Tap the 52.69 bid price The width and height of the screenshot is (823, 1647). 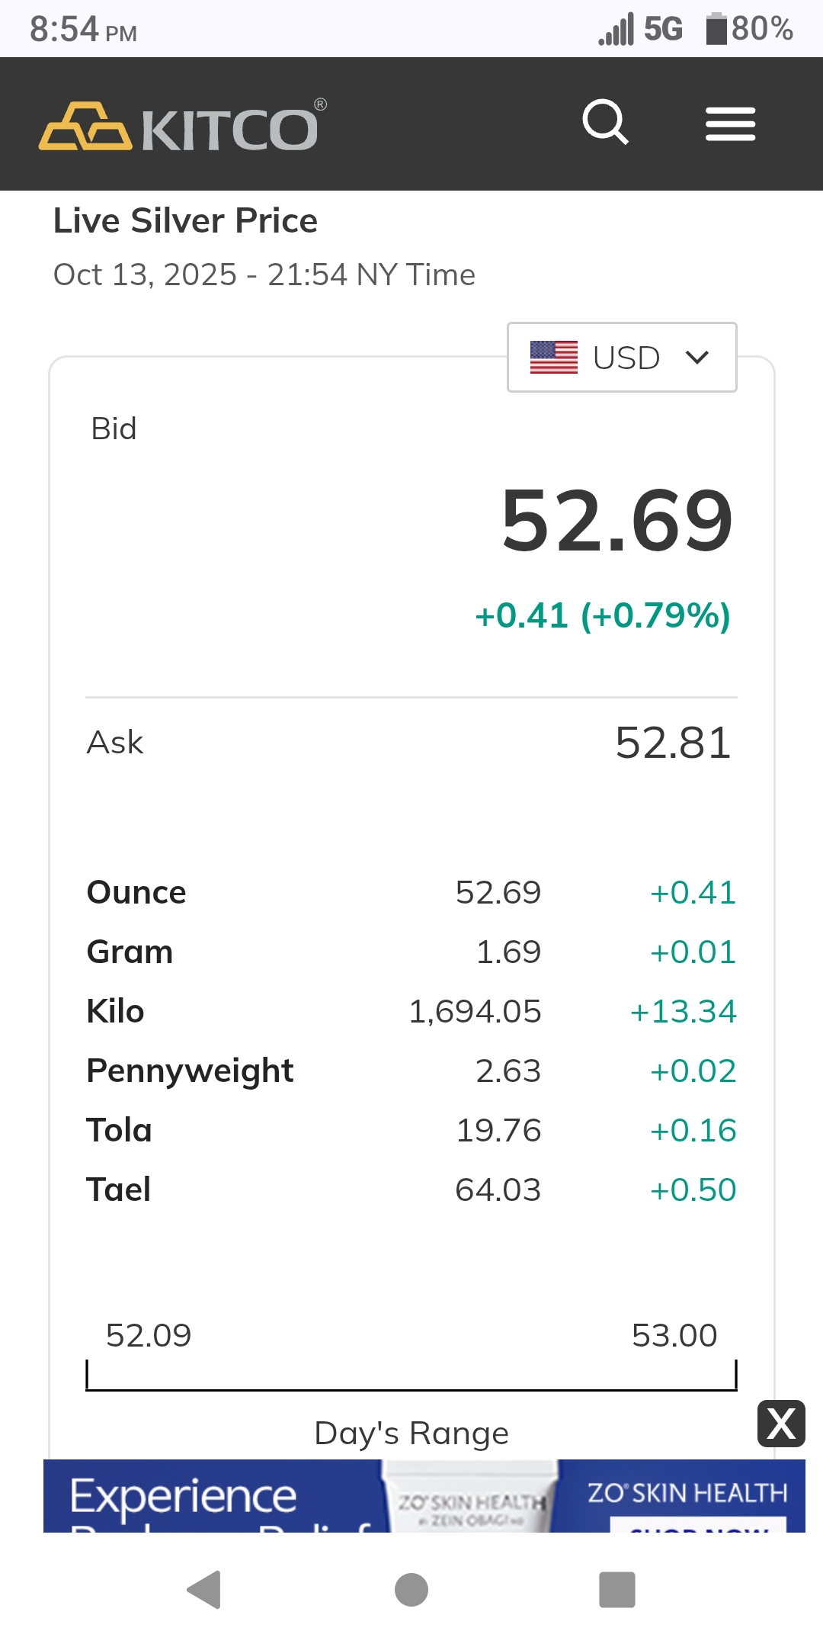616,522
